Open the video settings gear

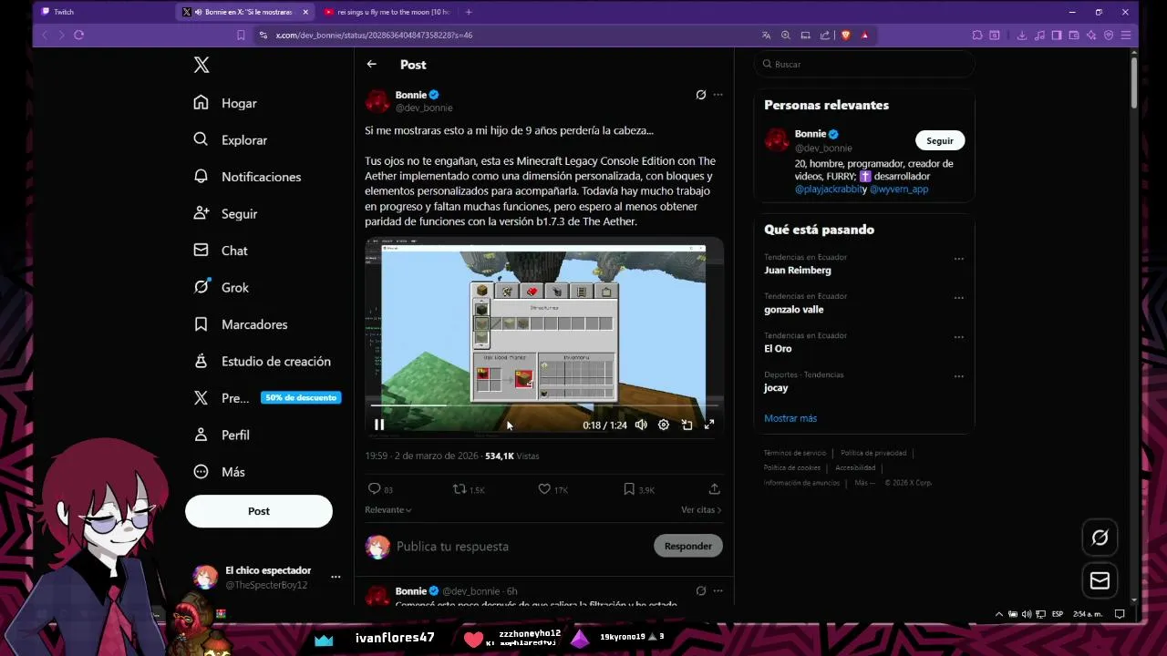(x=664, y=425)
